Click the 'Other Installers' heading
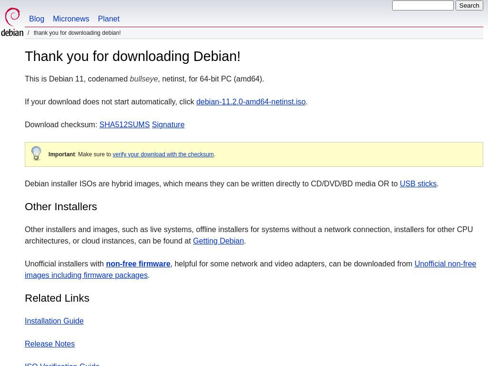Screen dimensions: 488x366 click(61, 207)
